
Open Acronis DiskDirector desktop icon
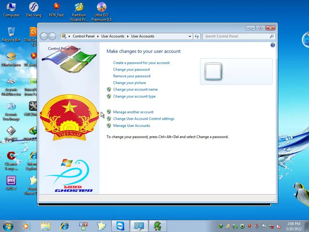coord(11,86)
